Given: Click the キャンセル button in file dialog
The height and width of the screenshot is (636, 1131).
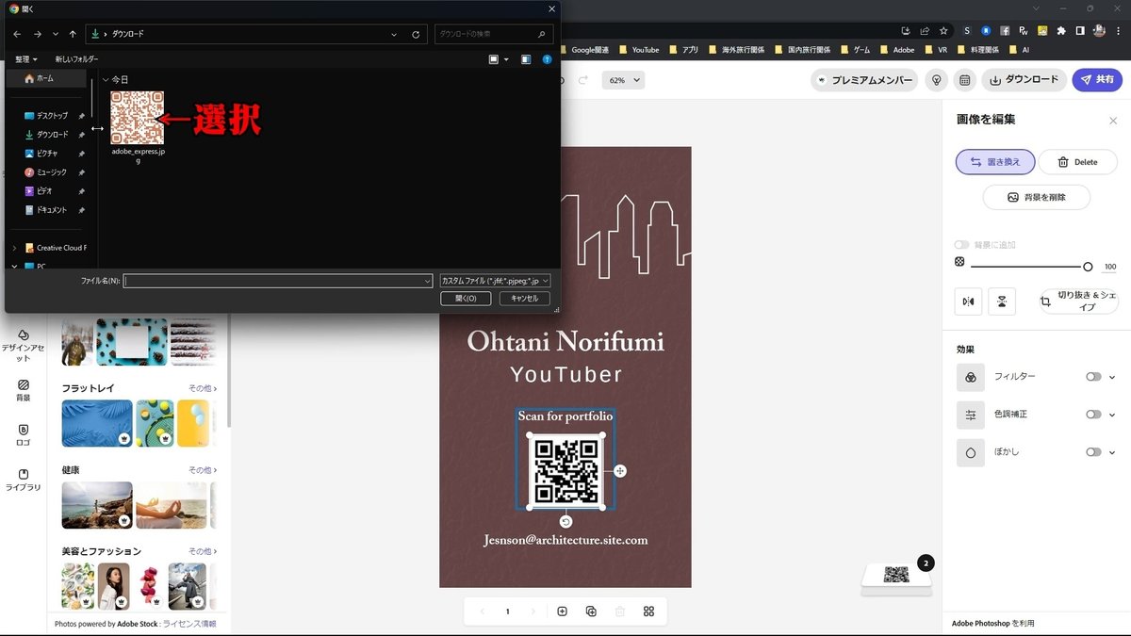Looking at the screenshot, I should point(524,298).
